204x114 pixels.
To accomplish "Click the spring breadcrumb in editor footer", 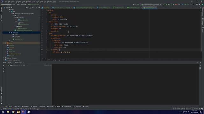I will point(55,60).
